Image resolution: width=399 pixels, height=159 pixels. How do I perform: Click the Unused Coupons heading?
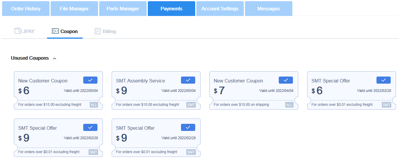(x=30, y=58)
